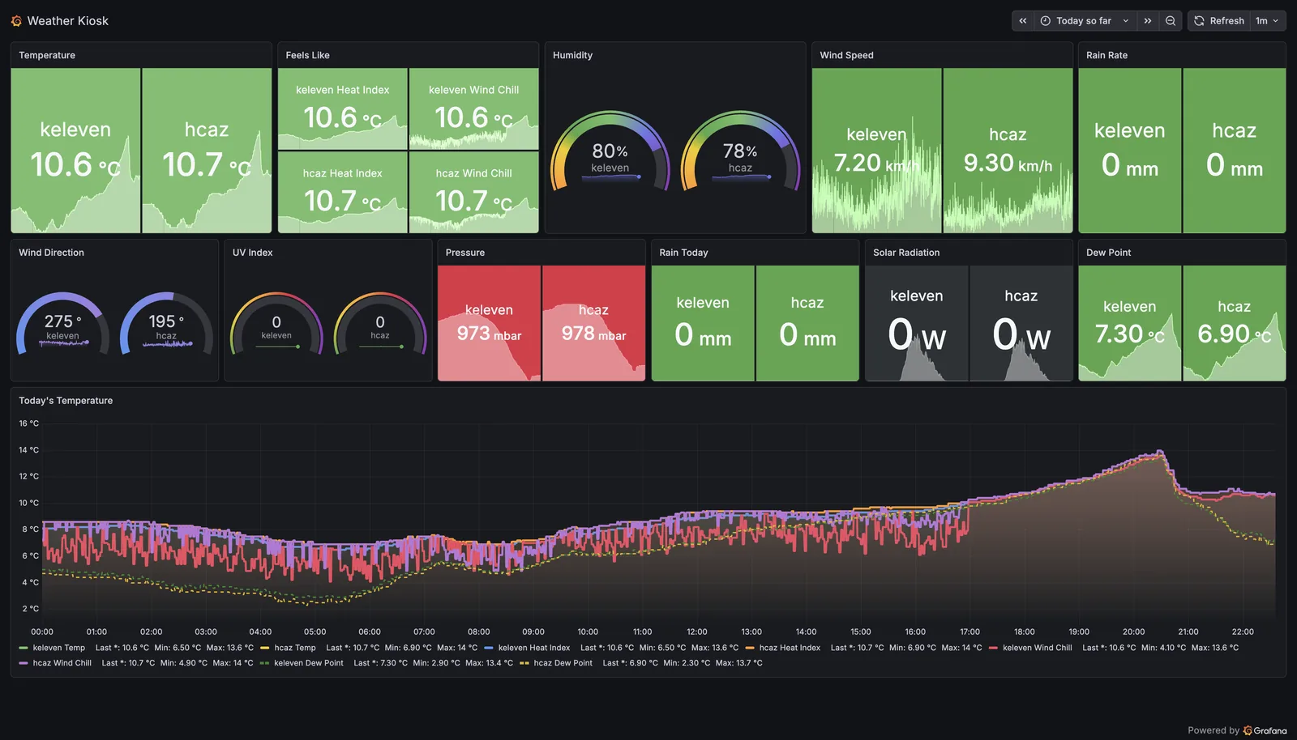Click the Weather Kiosk dashboard title
The width and height of the screenshot is (1297, 740).
(x=68, y=21)
